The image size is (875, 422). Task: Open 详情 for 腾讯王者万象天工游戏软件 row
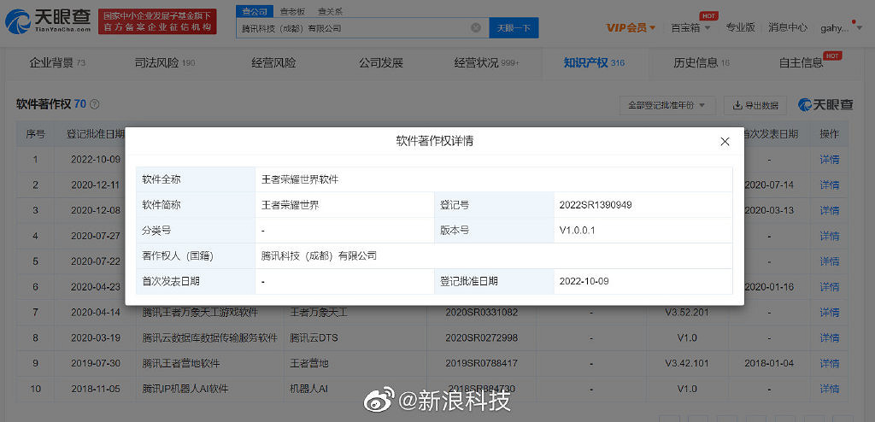pos(829,313)
